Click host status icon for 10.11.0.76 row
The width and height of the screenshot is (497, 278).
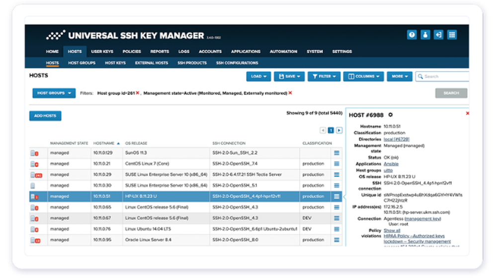34,229
